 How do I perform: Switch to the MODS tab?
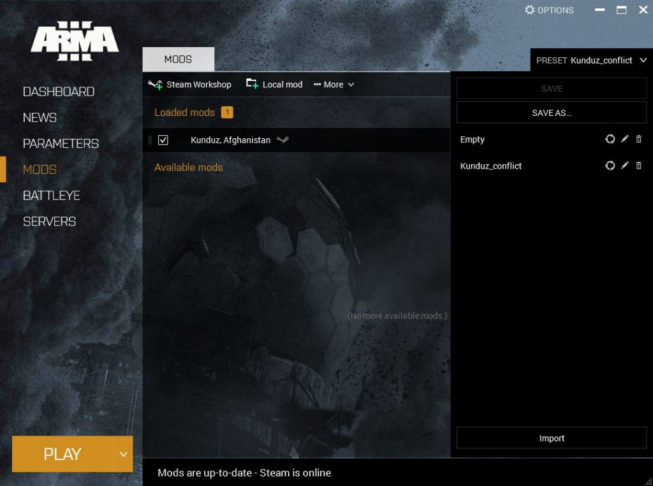tap(178, 59)
